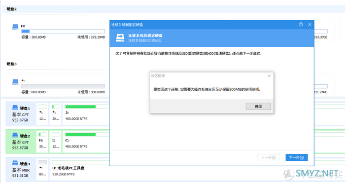Click the 硬盘1 disk icon in disk map
The width and height of the screenshot is (345, 183).
tap(15, 107)
